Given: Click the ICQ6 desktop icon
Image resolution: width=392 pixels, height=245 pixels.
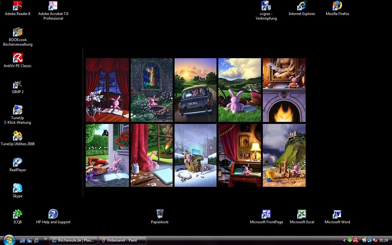Looking at the screenshot, I should tap(17, 214).
